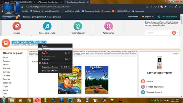Open the Opera Menu button
183x103 pixels.
point(5,2)
